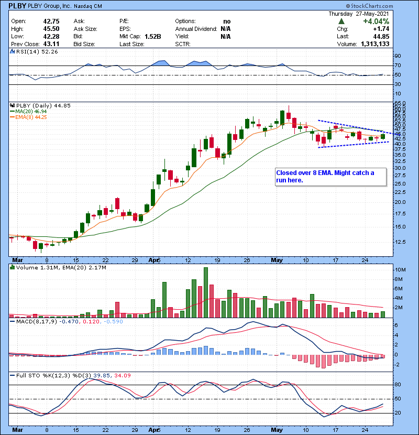Click the Last price 44.85 in header

click(381, 36)
